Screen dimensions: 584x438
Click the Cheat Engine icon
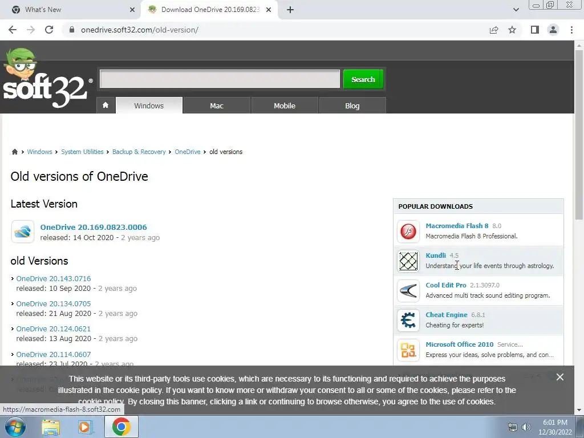pyautogui.click(x=408, y=321)
